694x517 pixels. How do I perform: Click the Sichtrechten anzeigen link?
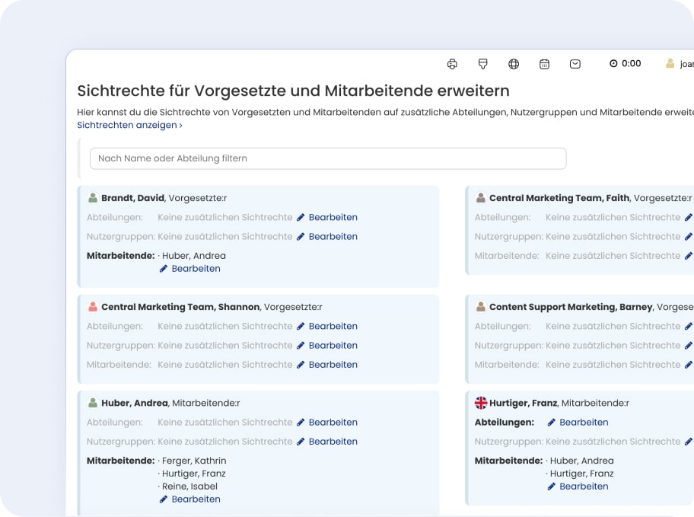[x=129, y=125]
